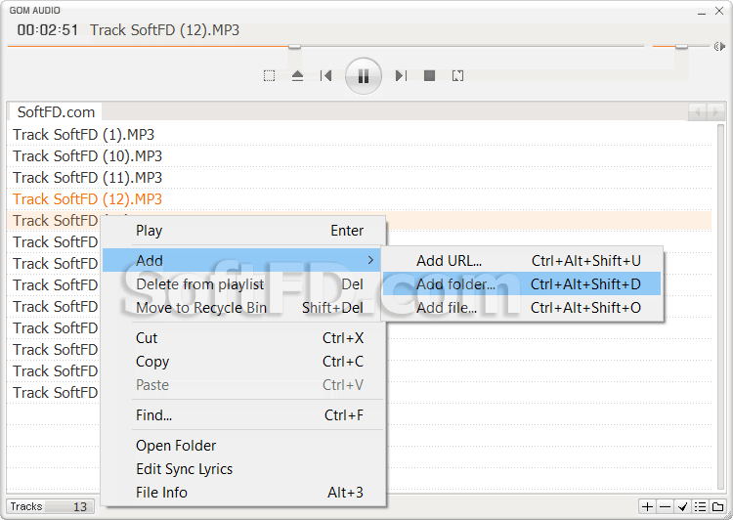
Task: Select Track SoftFD (11).MP3 in playlist
Action: [x=359, y=178]
